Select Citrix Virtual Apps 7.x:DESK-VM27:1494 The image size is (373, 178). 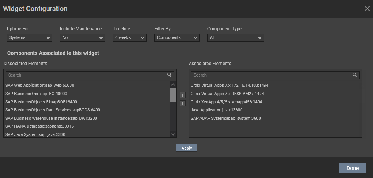[x=227, y=94]
